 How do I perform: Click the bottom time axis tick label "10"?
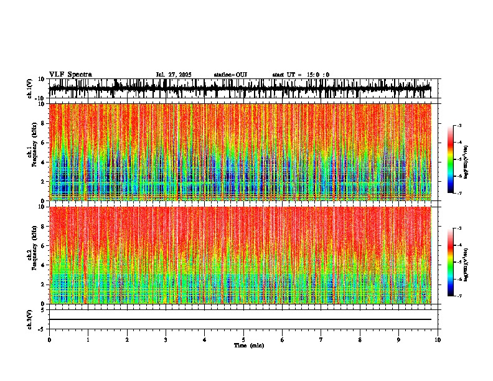point(438,340)
